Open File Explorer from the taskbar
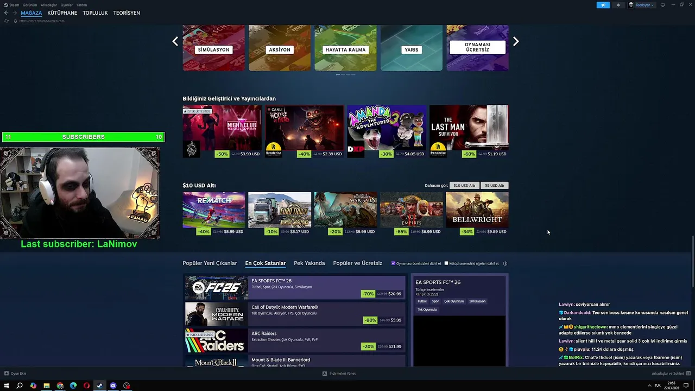The image size is (695, 391). pos(47,386)
